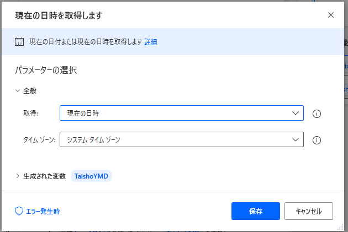Open the 取得 dropdown arrow
Image resolution: width=348 pixels, height=232 pixels.
tap(294, 114)
